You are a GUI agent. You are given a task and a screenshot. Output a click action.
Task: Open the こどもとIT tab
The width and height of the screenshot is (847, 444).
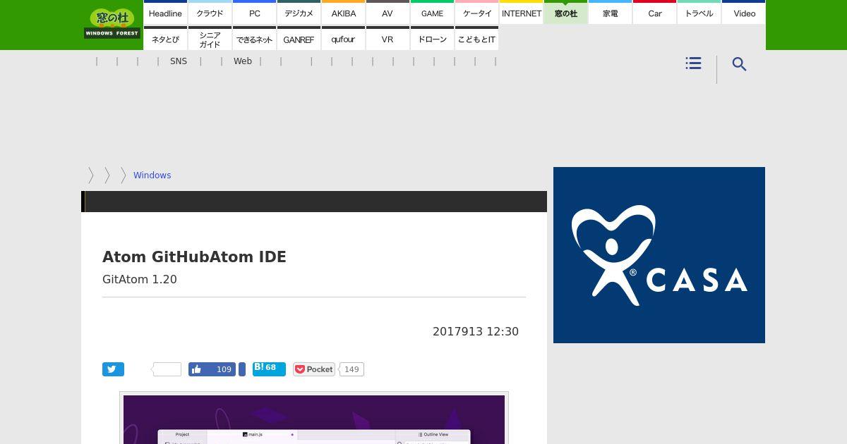point(476,39)
